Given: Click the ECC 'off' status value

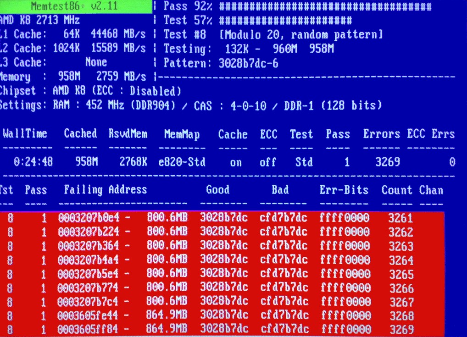Looking at the screenshot, I should point(268,162).
